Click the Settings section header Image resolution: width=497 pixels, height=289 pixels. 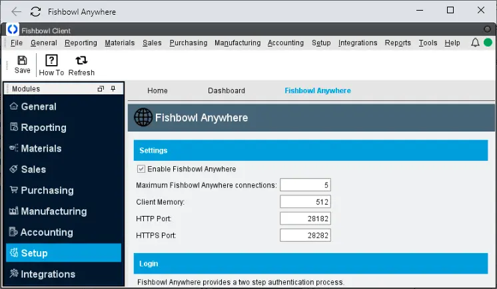point(310,150)
